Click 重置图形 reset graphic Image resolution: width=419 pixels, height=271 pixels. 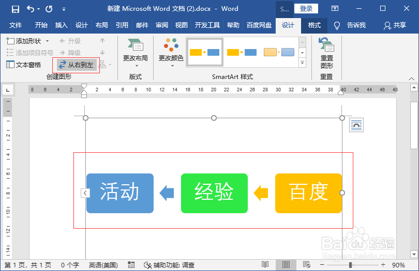coord(326,53)
